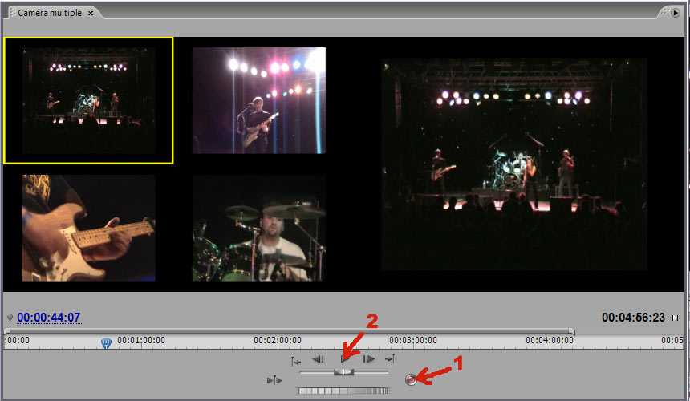Go to the previous edit point
The height and width of the screenshot is (401, 690).
[x=296, y=362]
